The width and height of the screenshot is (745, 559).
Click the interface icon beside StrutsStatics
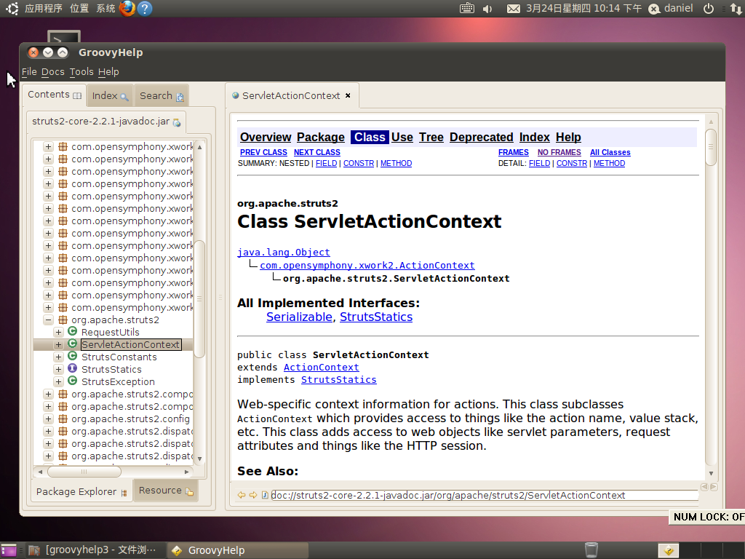(x=72, y=369)
